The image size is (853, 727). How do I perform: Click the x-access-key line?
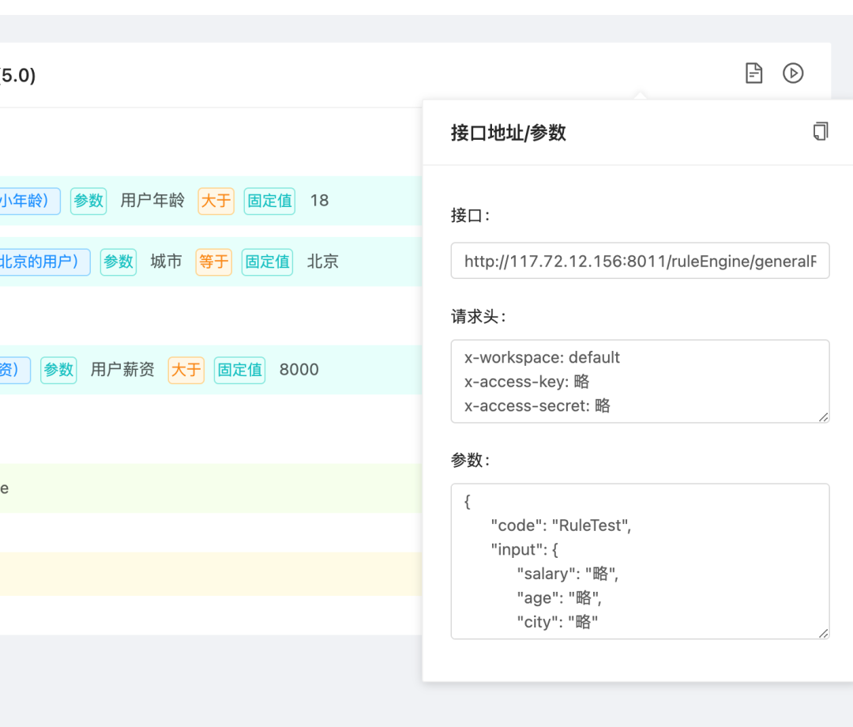(527, 382)
